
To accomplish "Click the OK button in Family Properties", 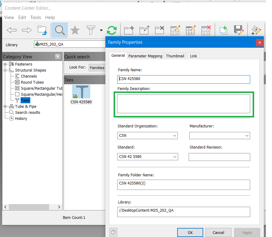I will coord(190,232).
